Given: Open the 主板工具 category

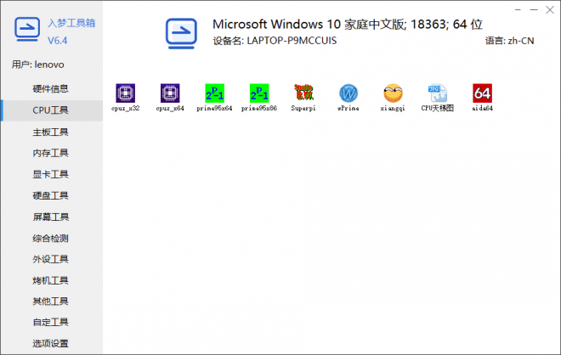Looking at the screenshot, I should (x=52, y=132).
